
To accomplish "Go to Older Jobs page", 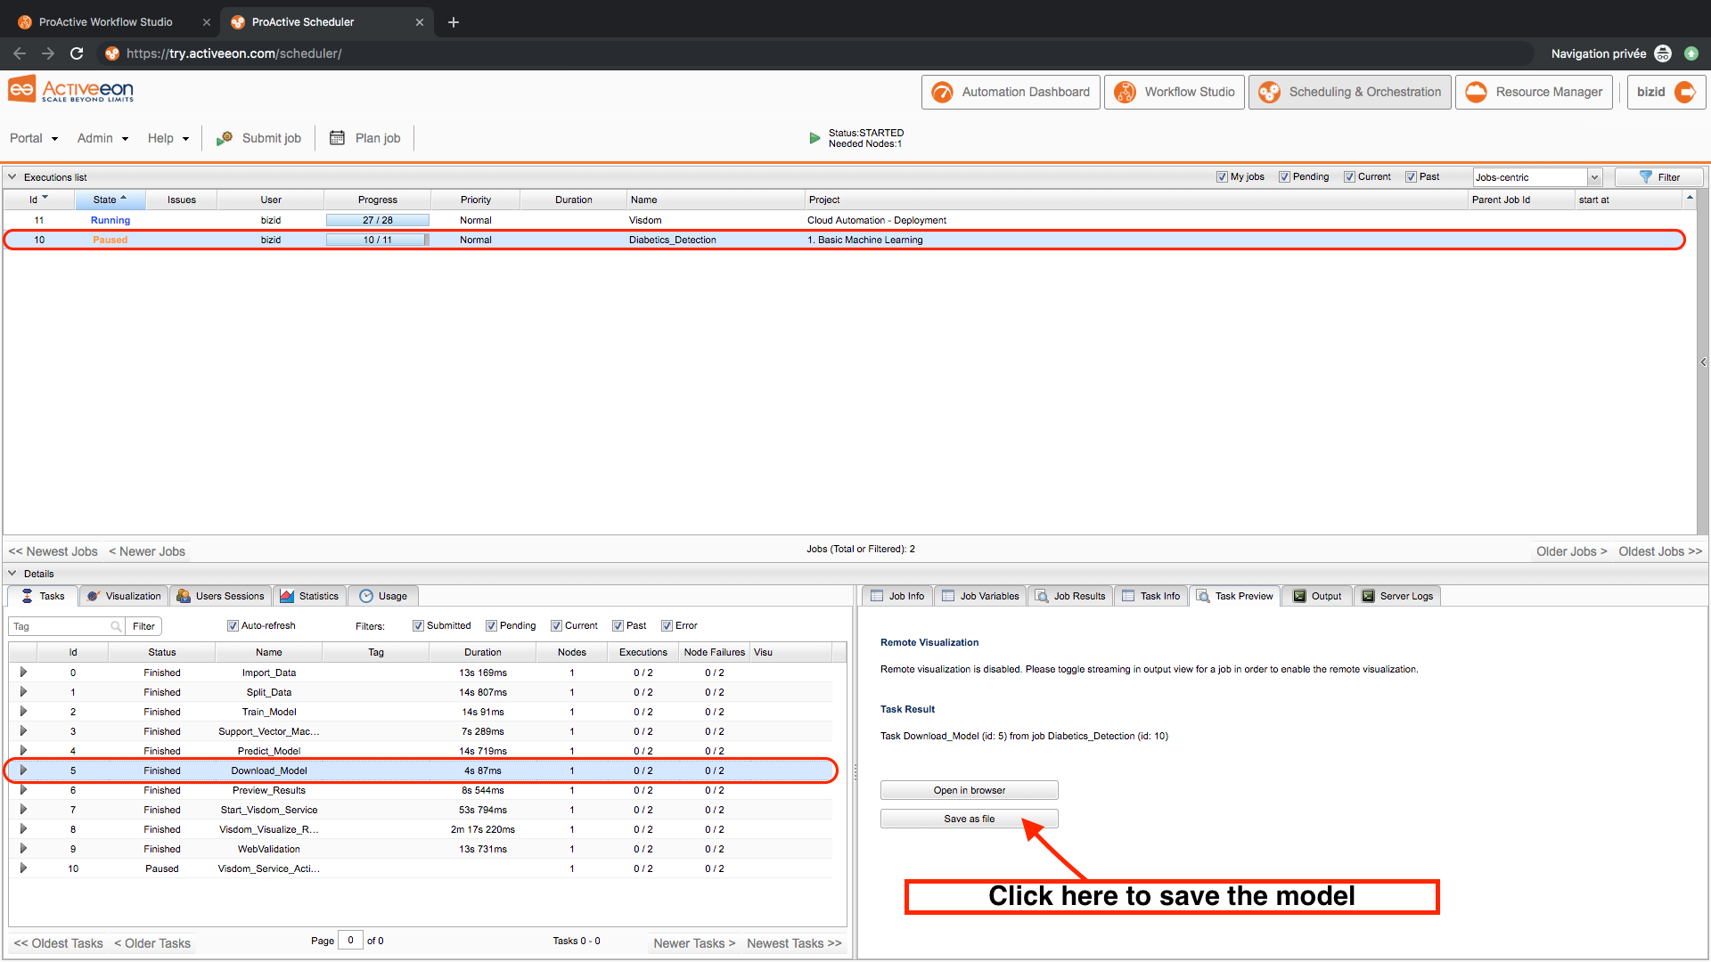I will coord(1571,551).
